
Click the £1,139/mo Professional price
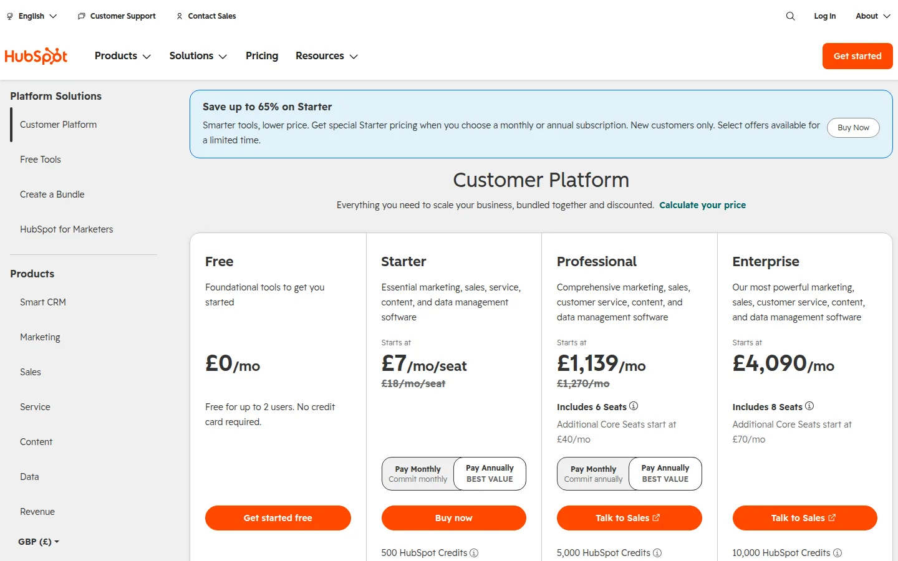point(601,363)
